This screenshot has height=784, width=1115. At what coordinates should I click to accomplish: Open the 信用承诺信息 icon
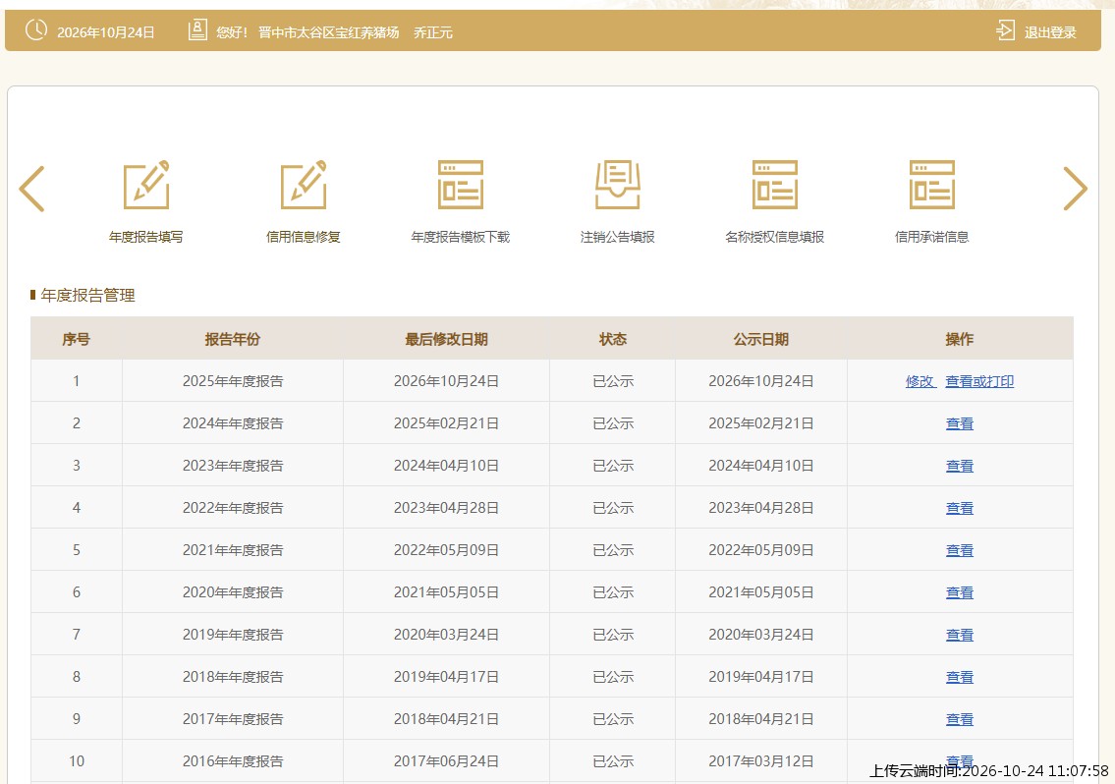932,185
